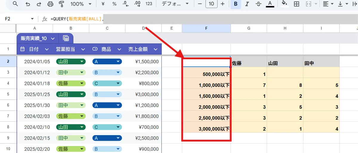Select column A header

pyautogui.click(x=35, y=28)
